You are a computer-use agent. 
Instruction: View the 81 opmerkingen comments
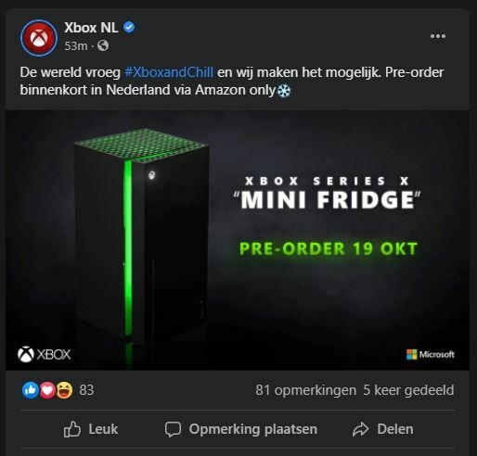(305, 390)
